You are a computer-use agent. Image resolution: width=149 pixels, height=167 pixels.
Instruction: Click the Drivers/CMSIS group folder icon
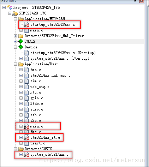tap(21, 149)
